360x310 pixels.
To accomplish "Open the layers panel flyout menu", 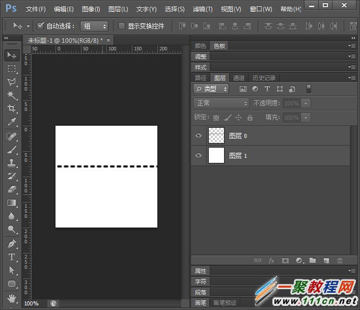I will (352, 78).
